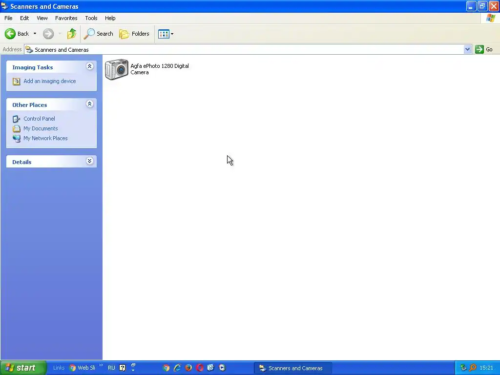The width and height of the screenshot is (500, 375).
Task: Click Scanners and Cameras taskbar button
Action: coord(293,368)
